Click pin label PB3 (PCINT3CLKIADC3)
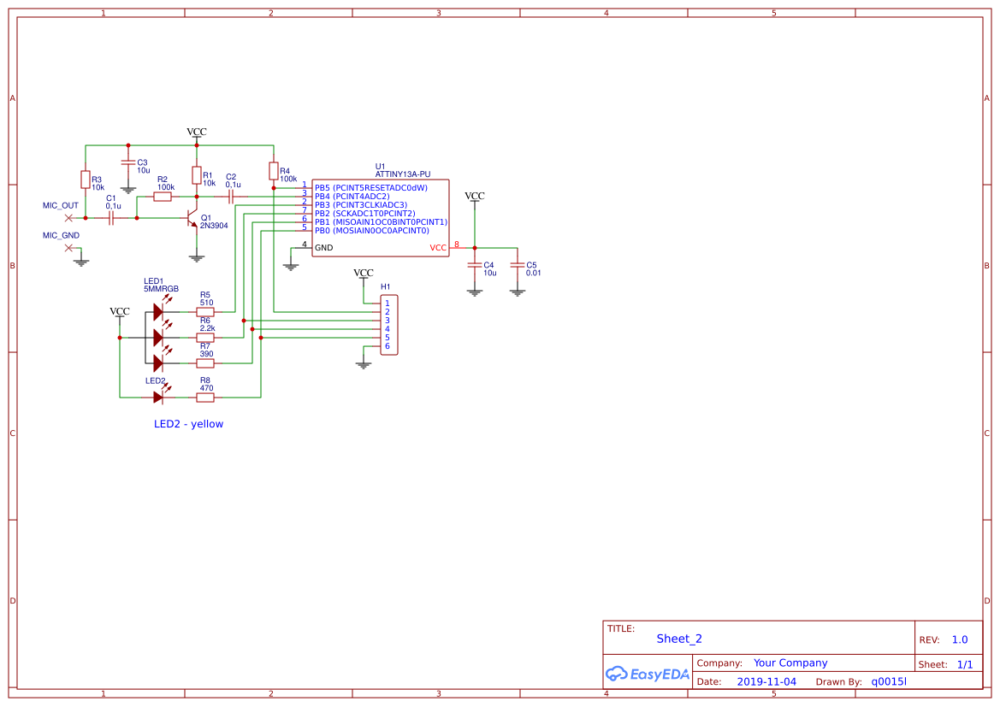This screenshot has height=707, width=1000. (x=361, y=205)
